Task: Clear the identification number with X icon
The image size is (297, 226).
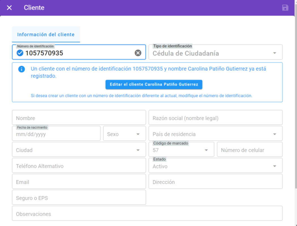Action: (138, 53)
